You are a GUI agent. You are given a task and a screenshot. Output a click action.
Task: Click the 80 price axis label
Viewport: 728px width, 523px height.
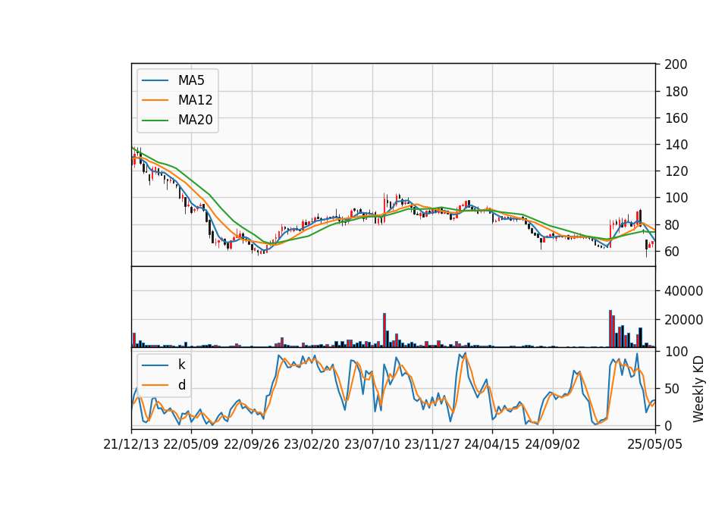(x=672, y=224)
